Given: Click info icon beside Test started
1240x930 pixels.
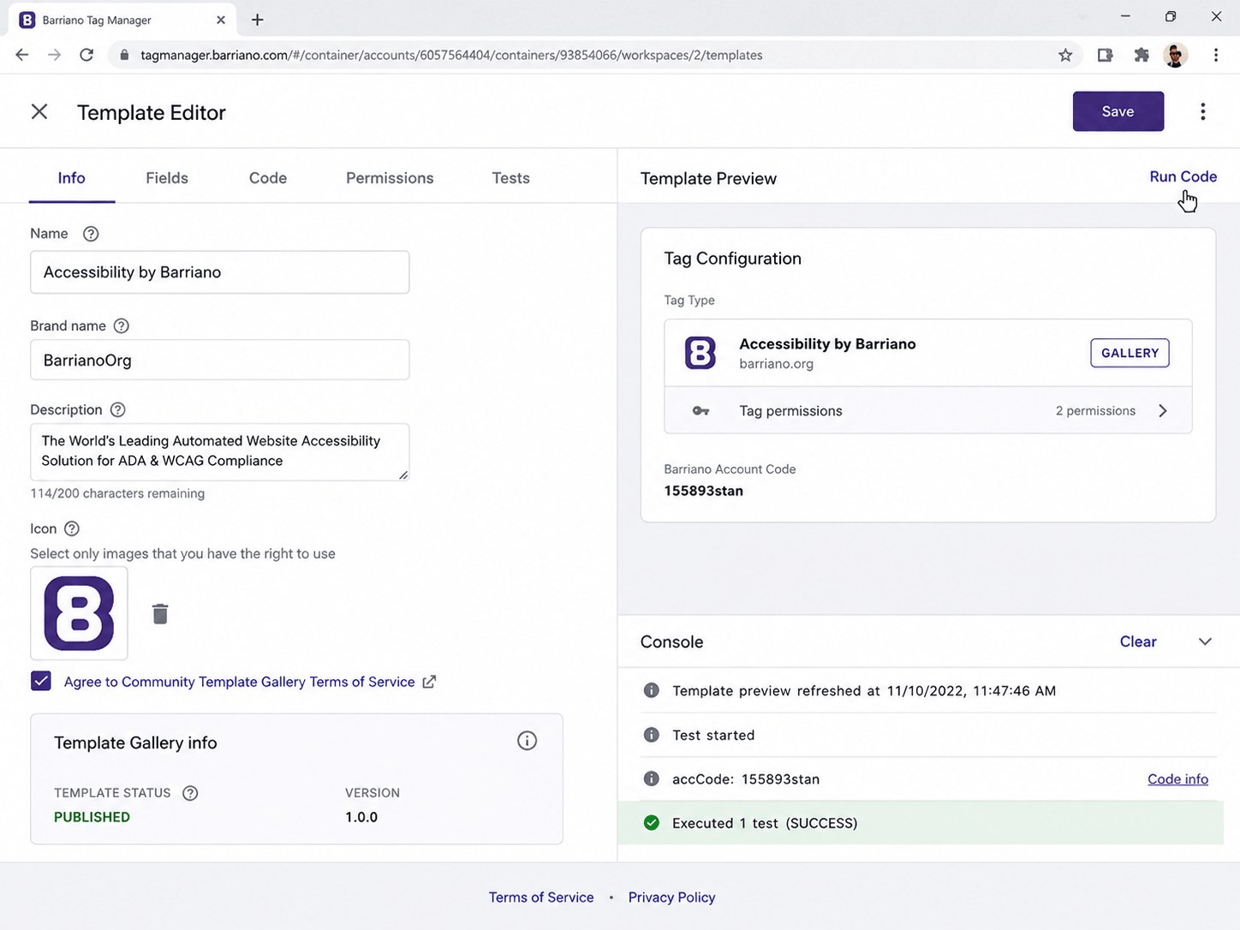Looking at the screenshot, I should tap(652, 735).
